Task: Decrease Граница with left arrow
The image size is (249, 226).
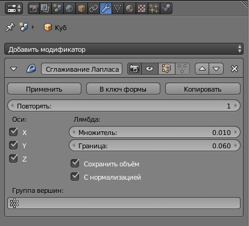Action: point(74,145)
